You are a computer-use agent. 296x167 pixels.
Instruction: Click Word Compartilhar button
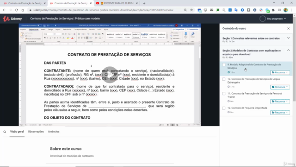tap(179, 30)
